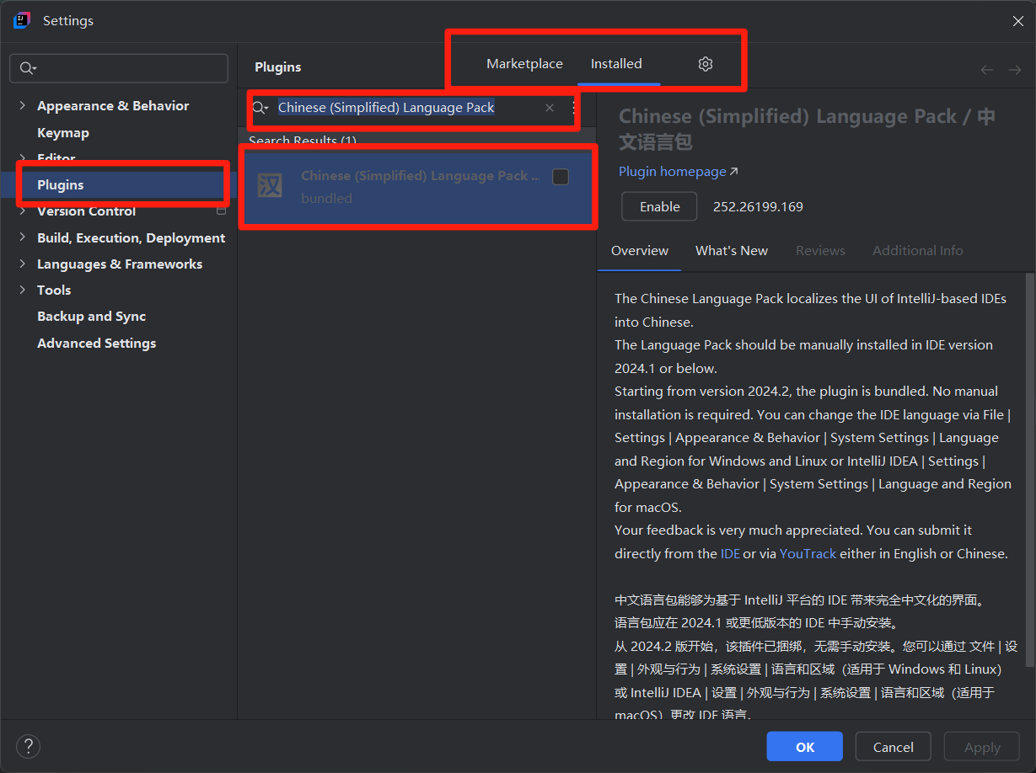Close the Settings dialog window
Screen dimensions: 1036x773
tap(1018, 21)
